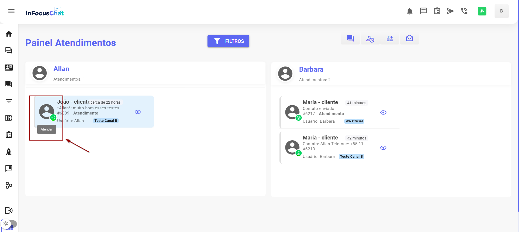This screenshot has width=519, height=232.
Task: Go to Home in the sidebar
Action: pyautogui.click(x=9, y=34)
